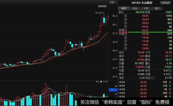Switch to 分析 tab
The image size is (173, 106).
click(x=146, y=8)
